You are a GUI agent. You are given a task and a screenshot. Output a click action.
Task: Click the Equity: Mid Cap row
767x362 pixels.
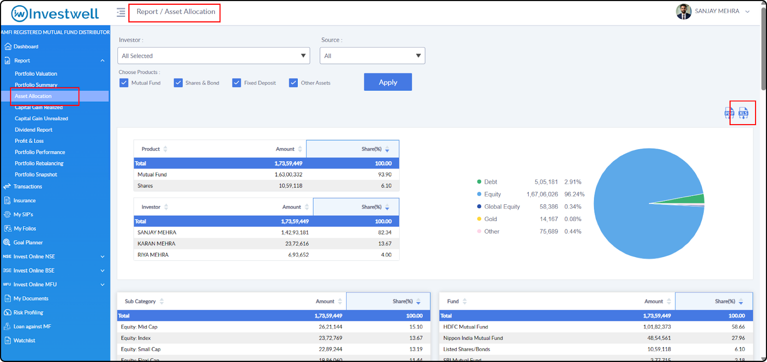pos(274,327)
